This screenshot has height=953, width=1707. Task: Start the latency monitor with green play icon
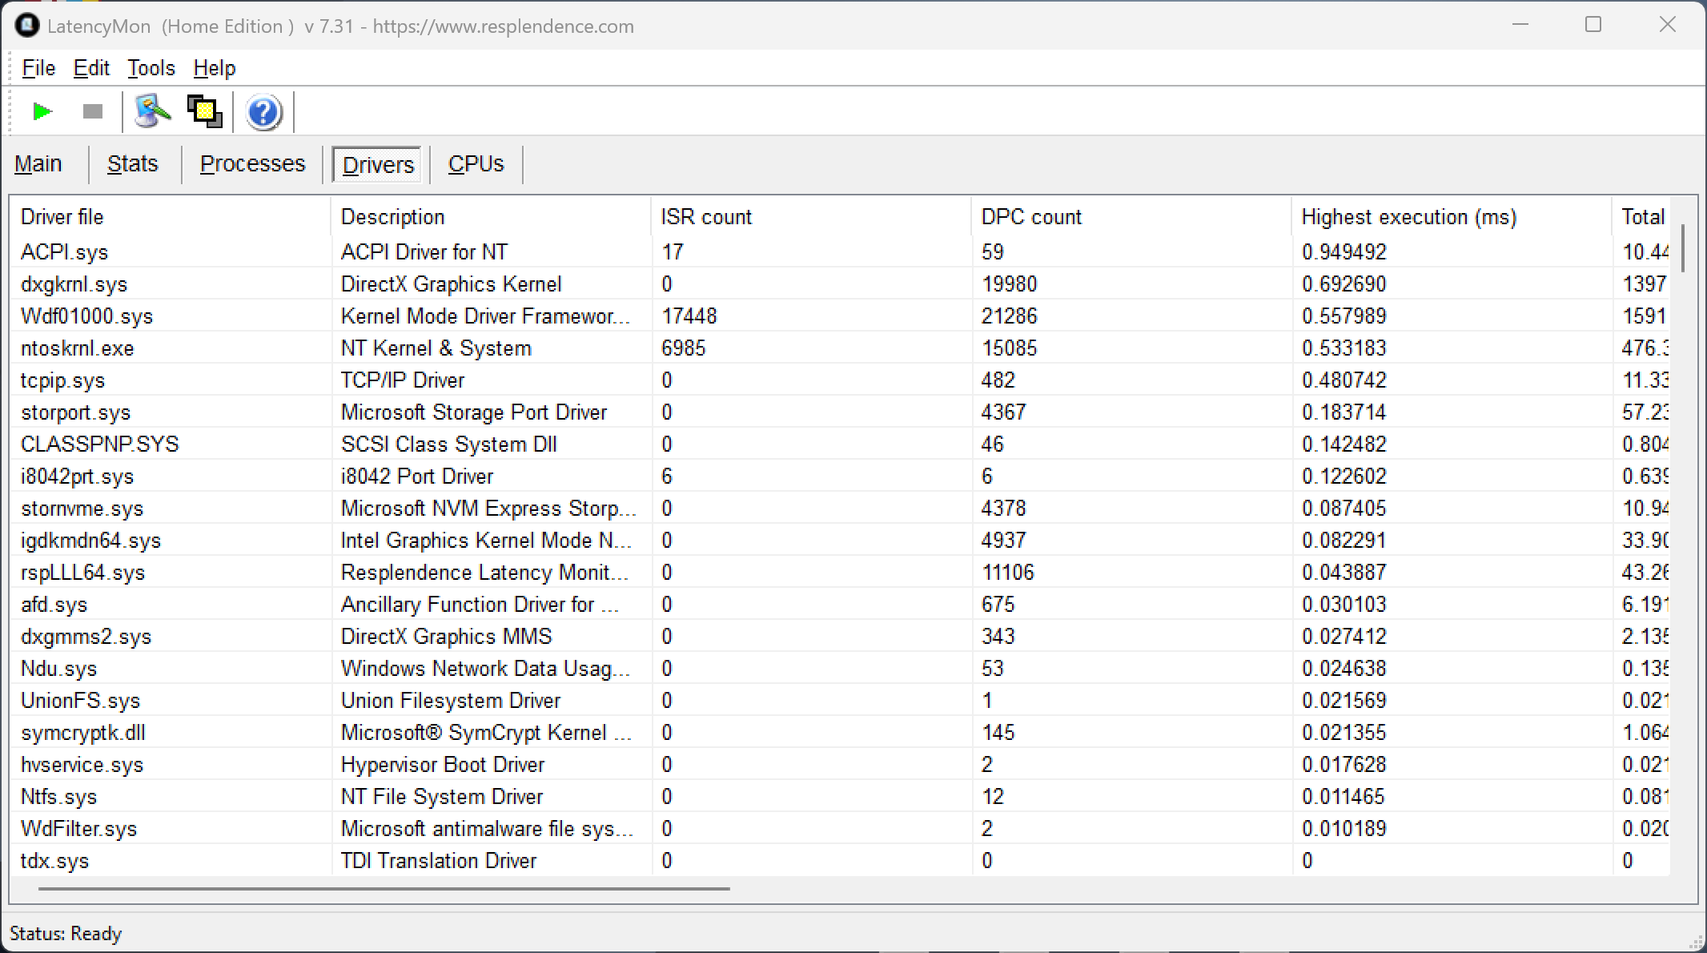42,111
